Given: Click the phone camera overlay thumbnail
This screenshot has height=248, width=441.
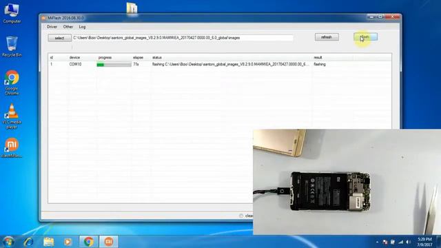Looking at the screenshot, I should click(347, 182).
